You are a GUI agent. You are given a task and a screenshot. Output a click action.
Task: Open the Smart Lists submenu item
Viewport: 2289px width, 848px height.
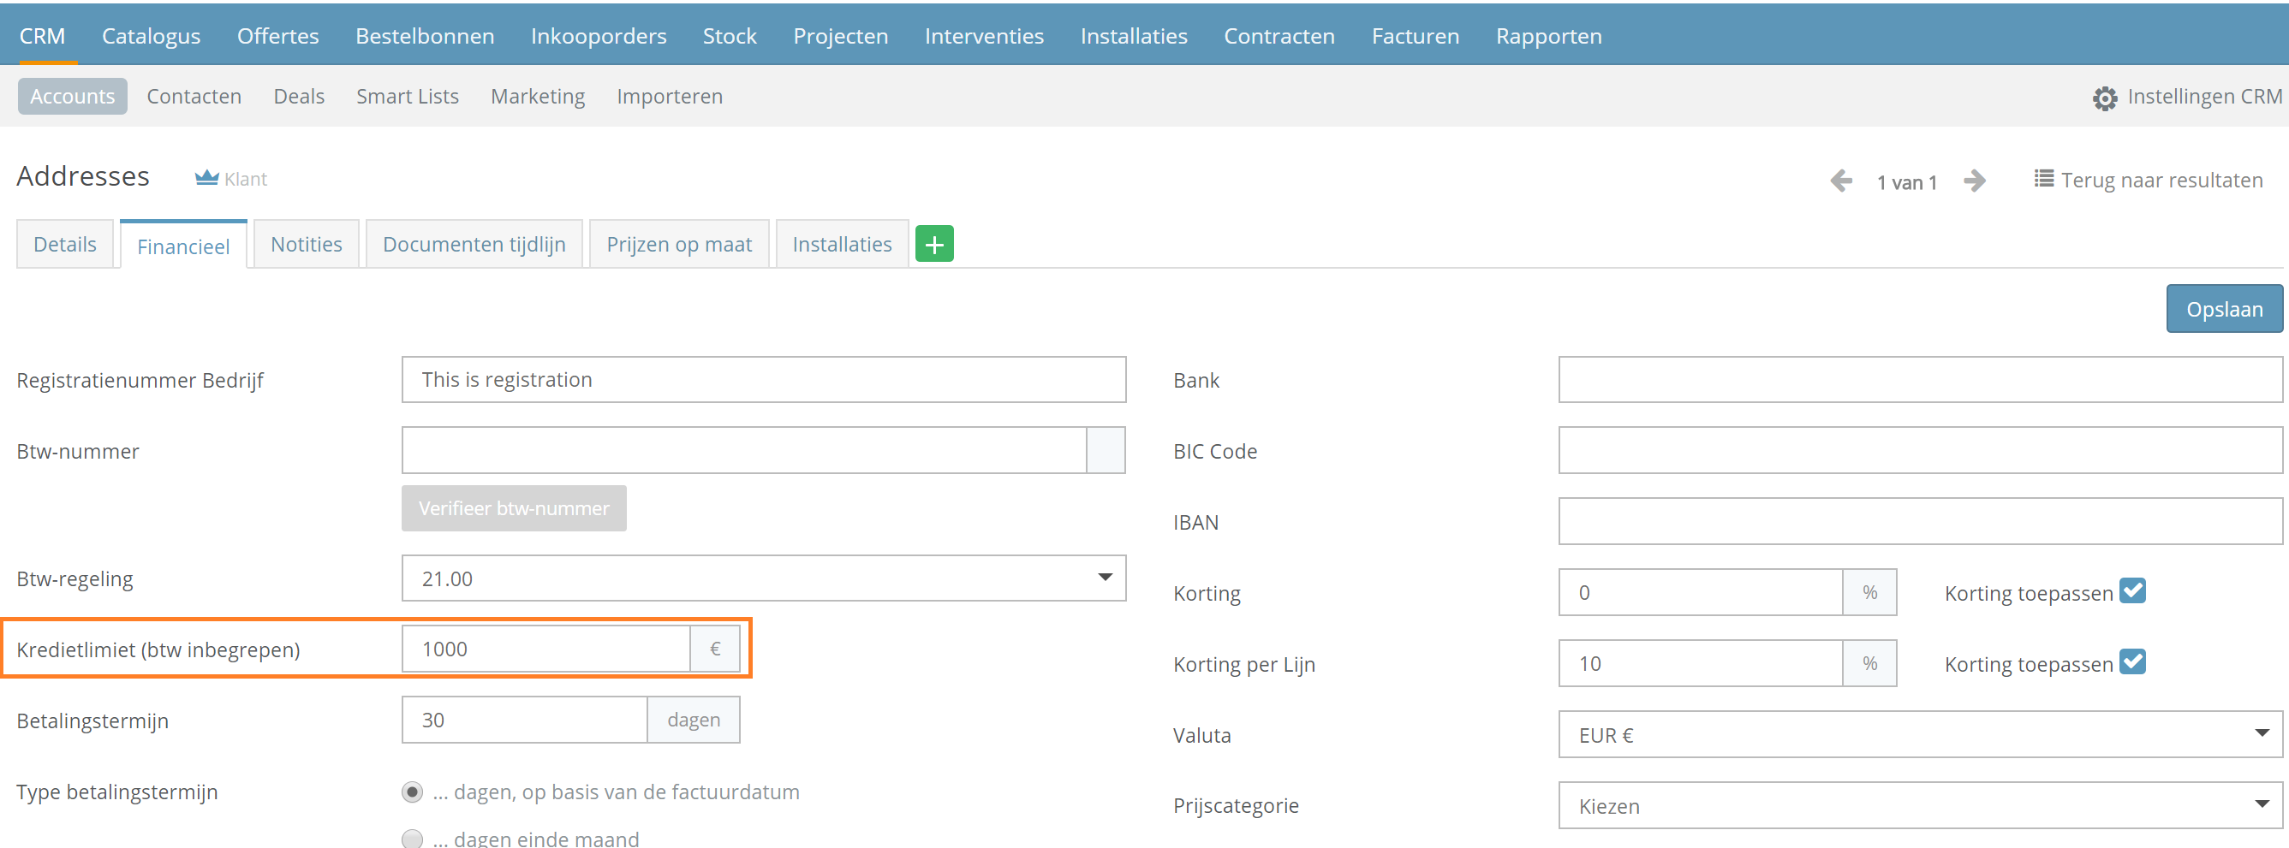coord(408,96)
